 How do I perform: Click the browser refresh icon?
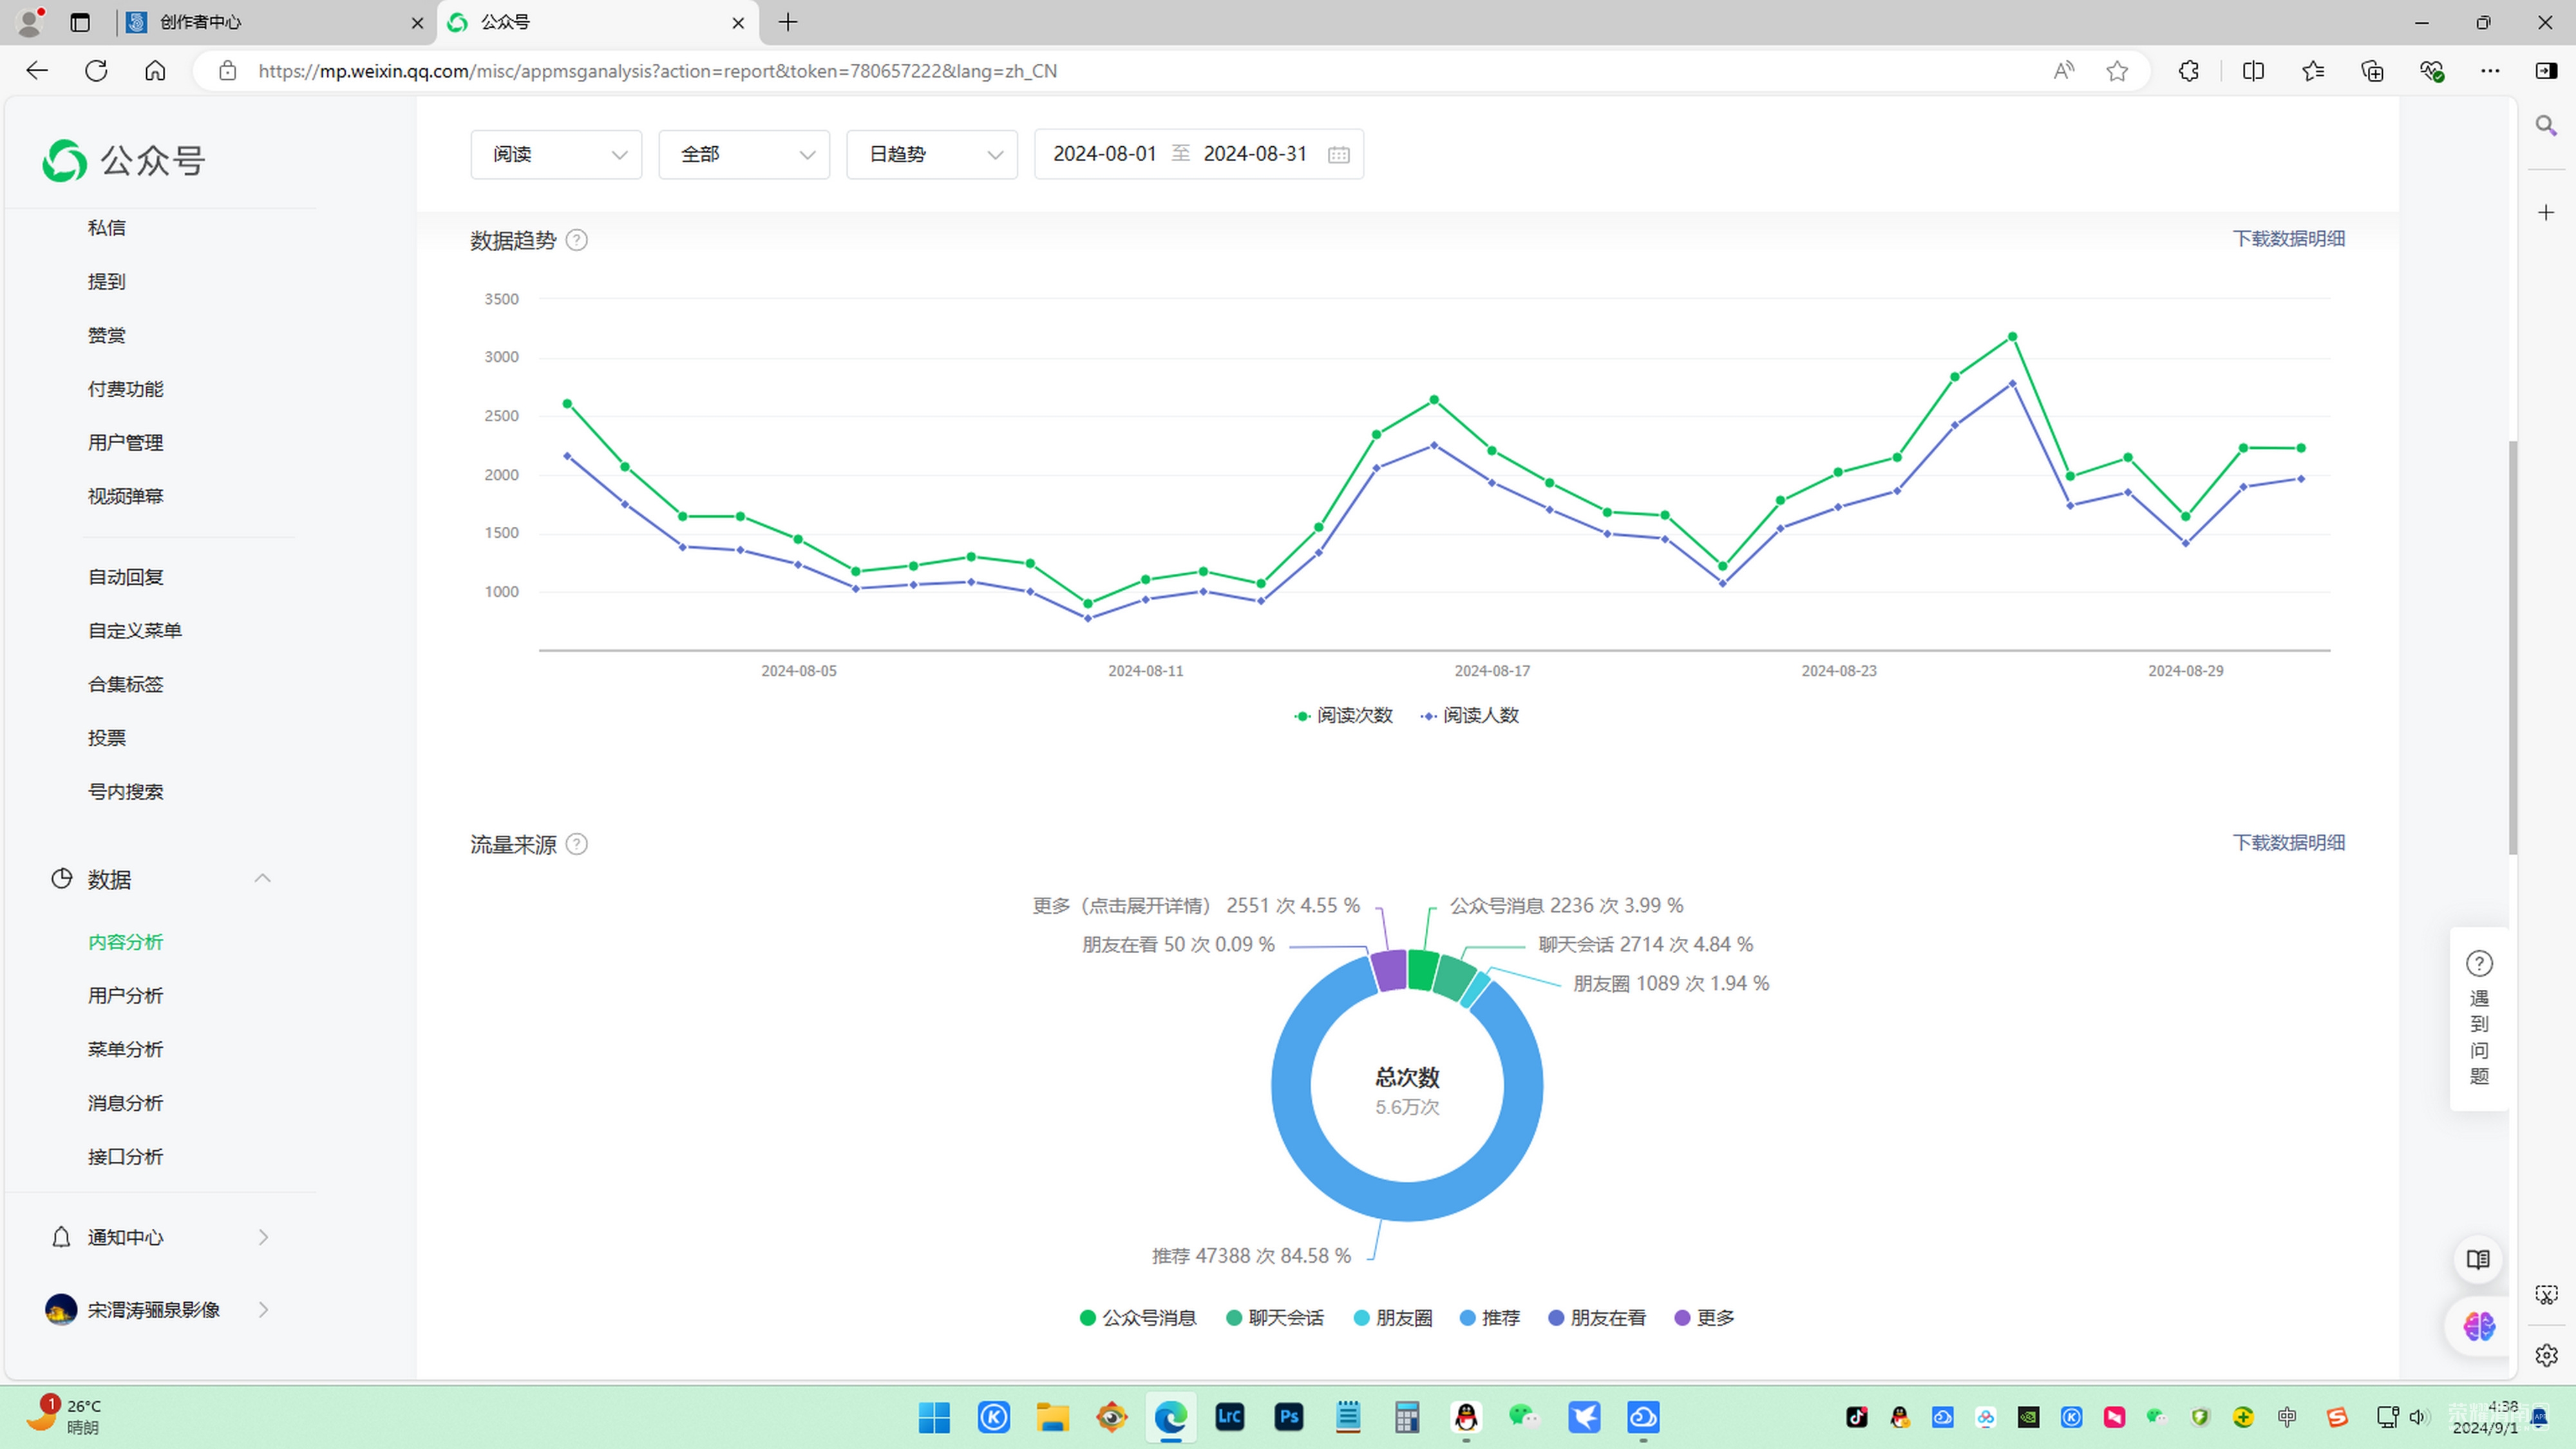tap(96, 71)
